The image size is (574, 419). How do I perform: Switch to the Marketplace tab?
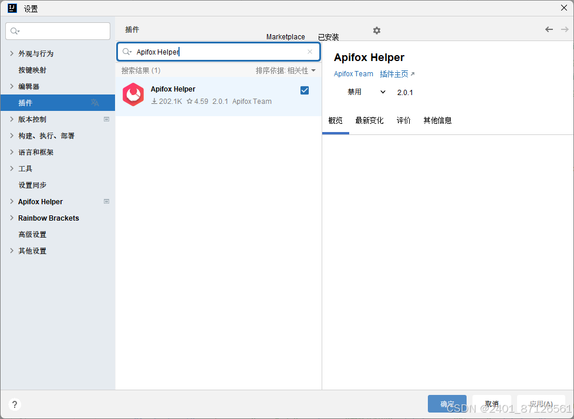tap(286, 36)
